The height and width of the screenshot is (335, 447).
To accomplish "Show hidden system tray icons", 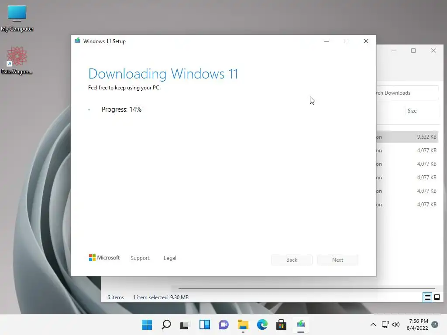I will coord(373,325).
